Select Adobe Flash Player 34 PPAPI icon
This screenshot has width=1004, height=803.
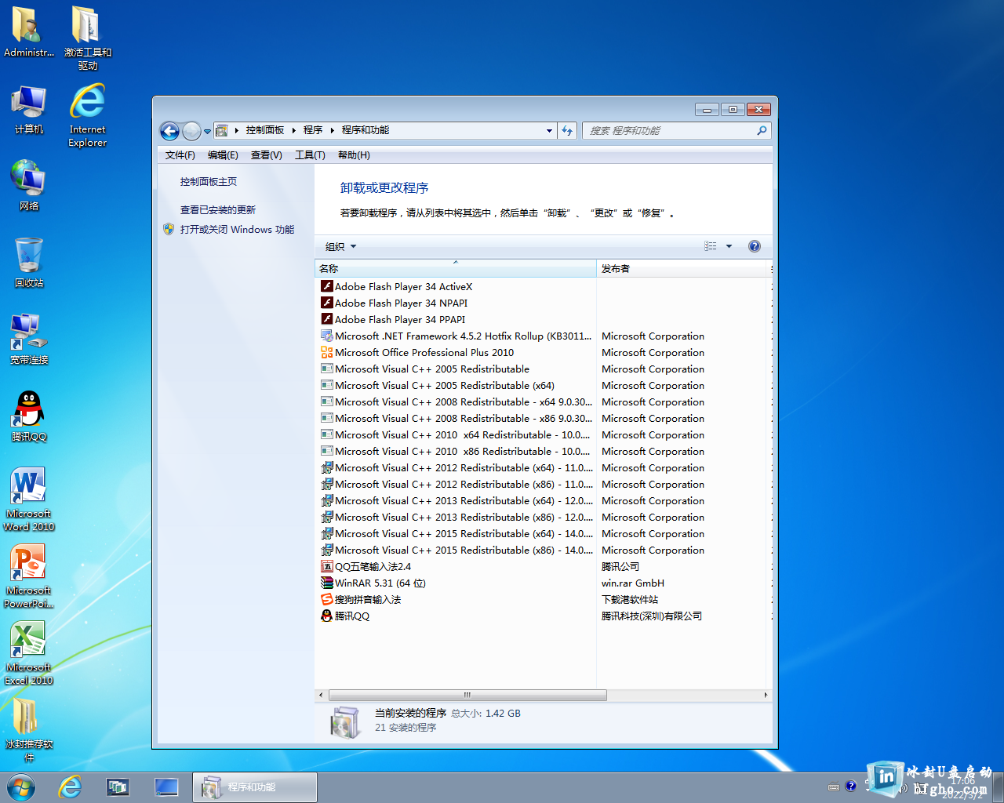point(327,319)
